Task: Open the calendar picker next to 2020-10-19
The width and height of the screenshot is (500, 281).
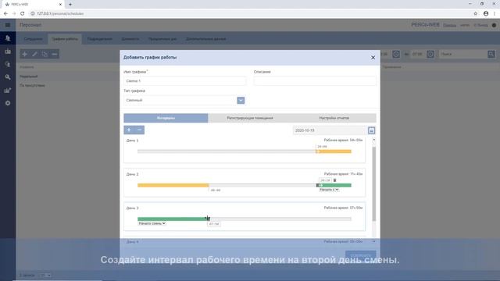Action: click(x=371, y=130)
